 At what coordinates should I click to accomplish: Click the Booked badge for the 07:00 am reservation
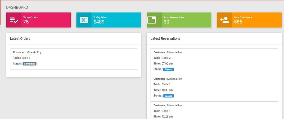point(168,69)
